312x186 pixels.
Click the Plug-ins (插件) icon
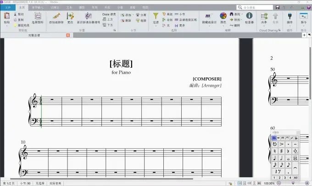[290, 16]
